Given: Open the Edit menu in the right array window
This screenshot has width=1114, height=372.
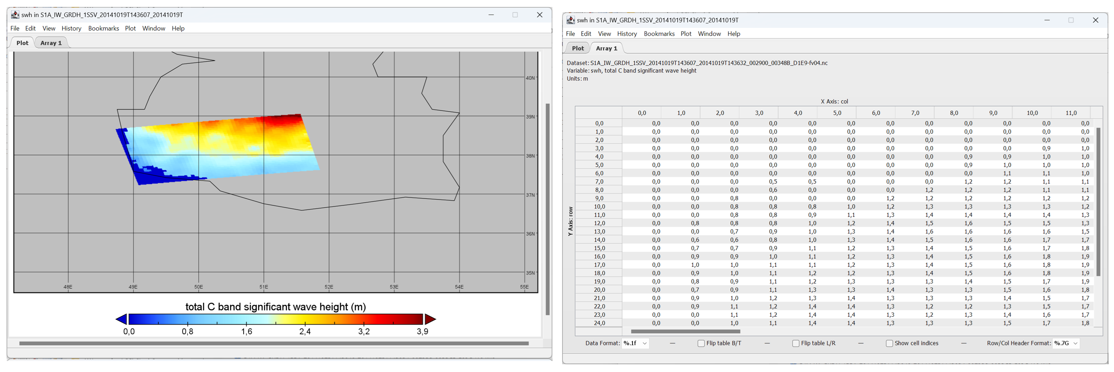Looking at the screenshot, I should (x=586, y=34).
